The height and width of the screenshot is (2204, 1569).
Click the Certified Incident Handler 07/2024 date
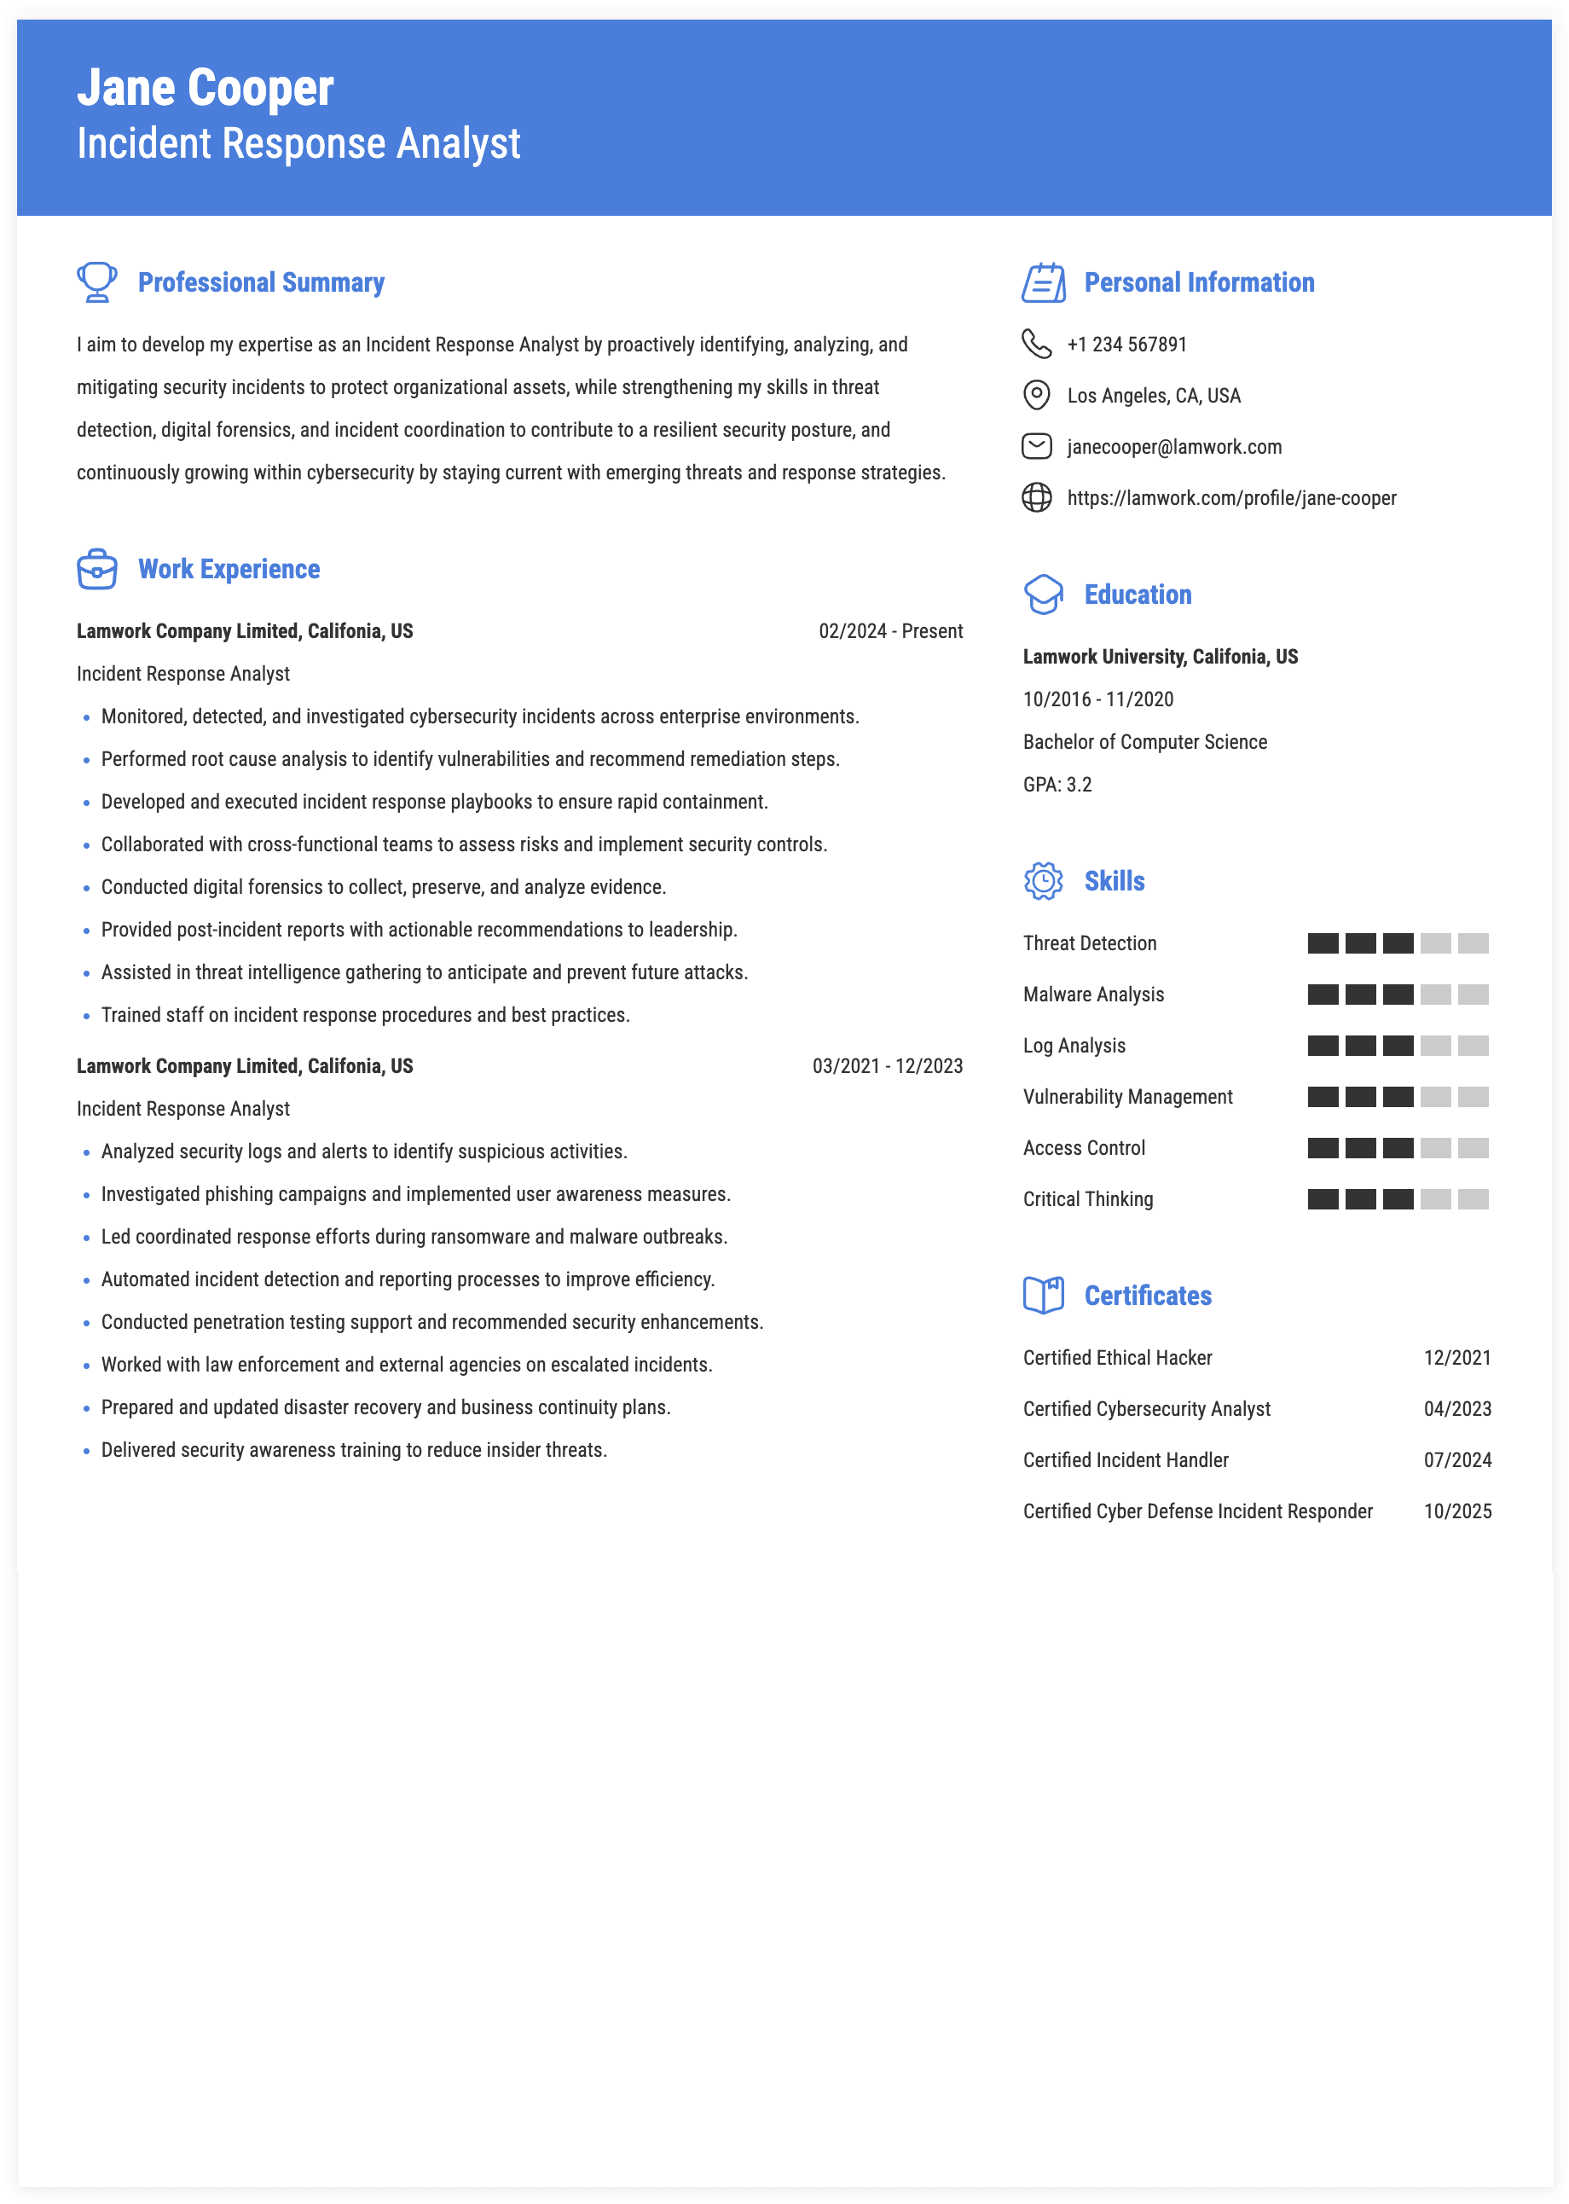point(1458,1460)
